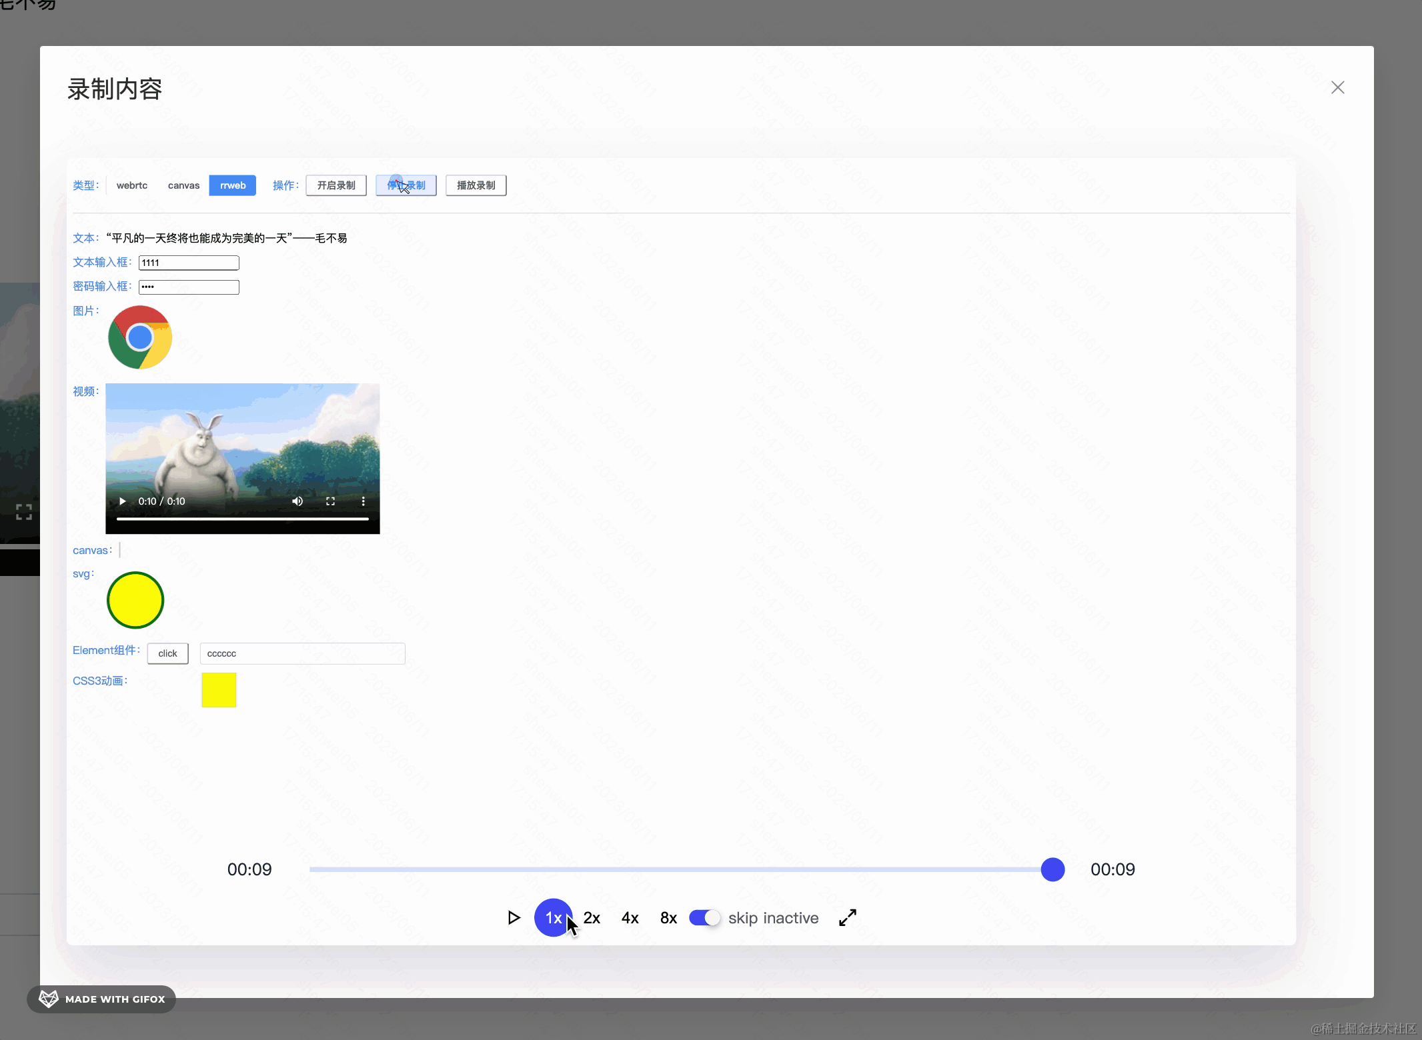The height and width of the screenshot is (1040, 1422).
Task: Select 2x playback speed
Action: point(591,918)
